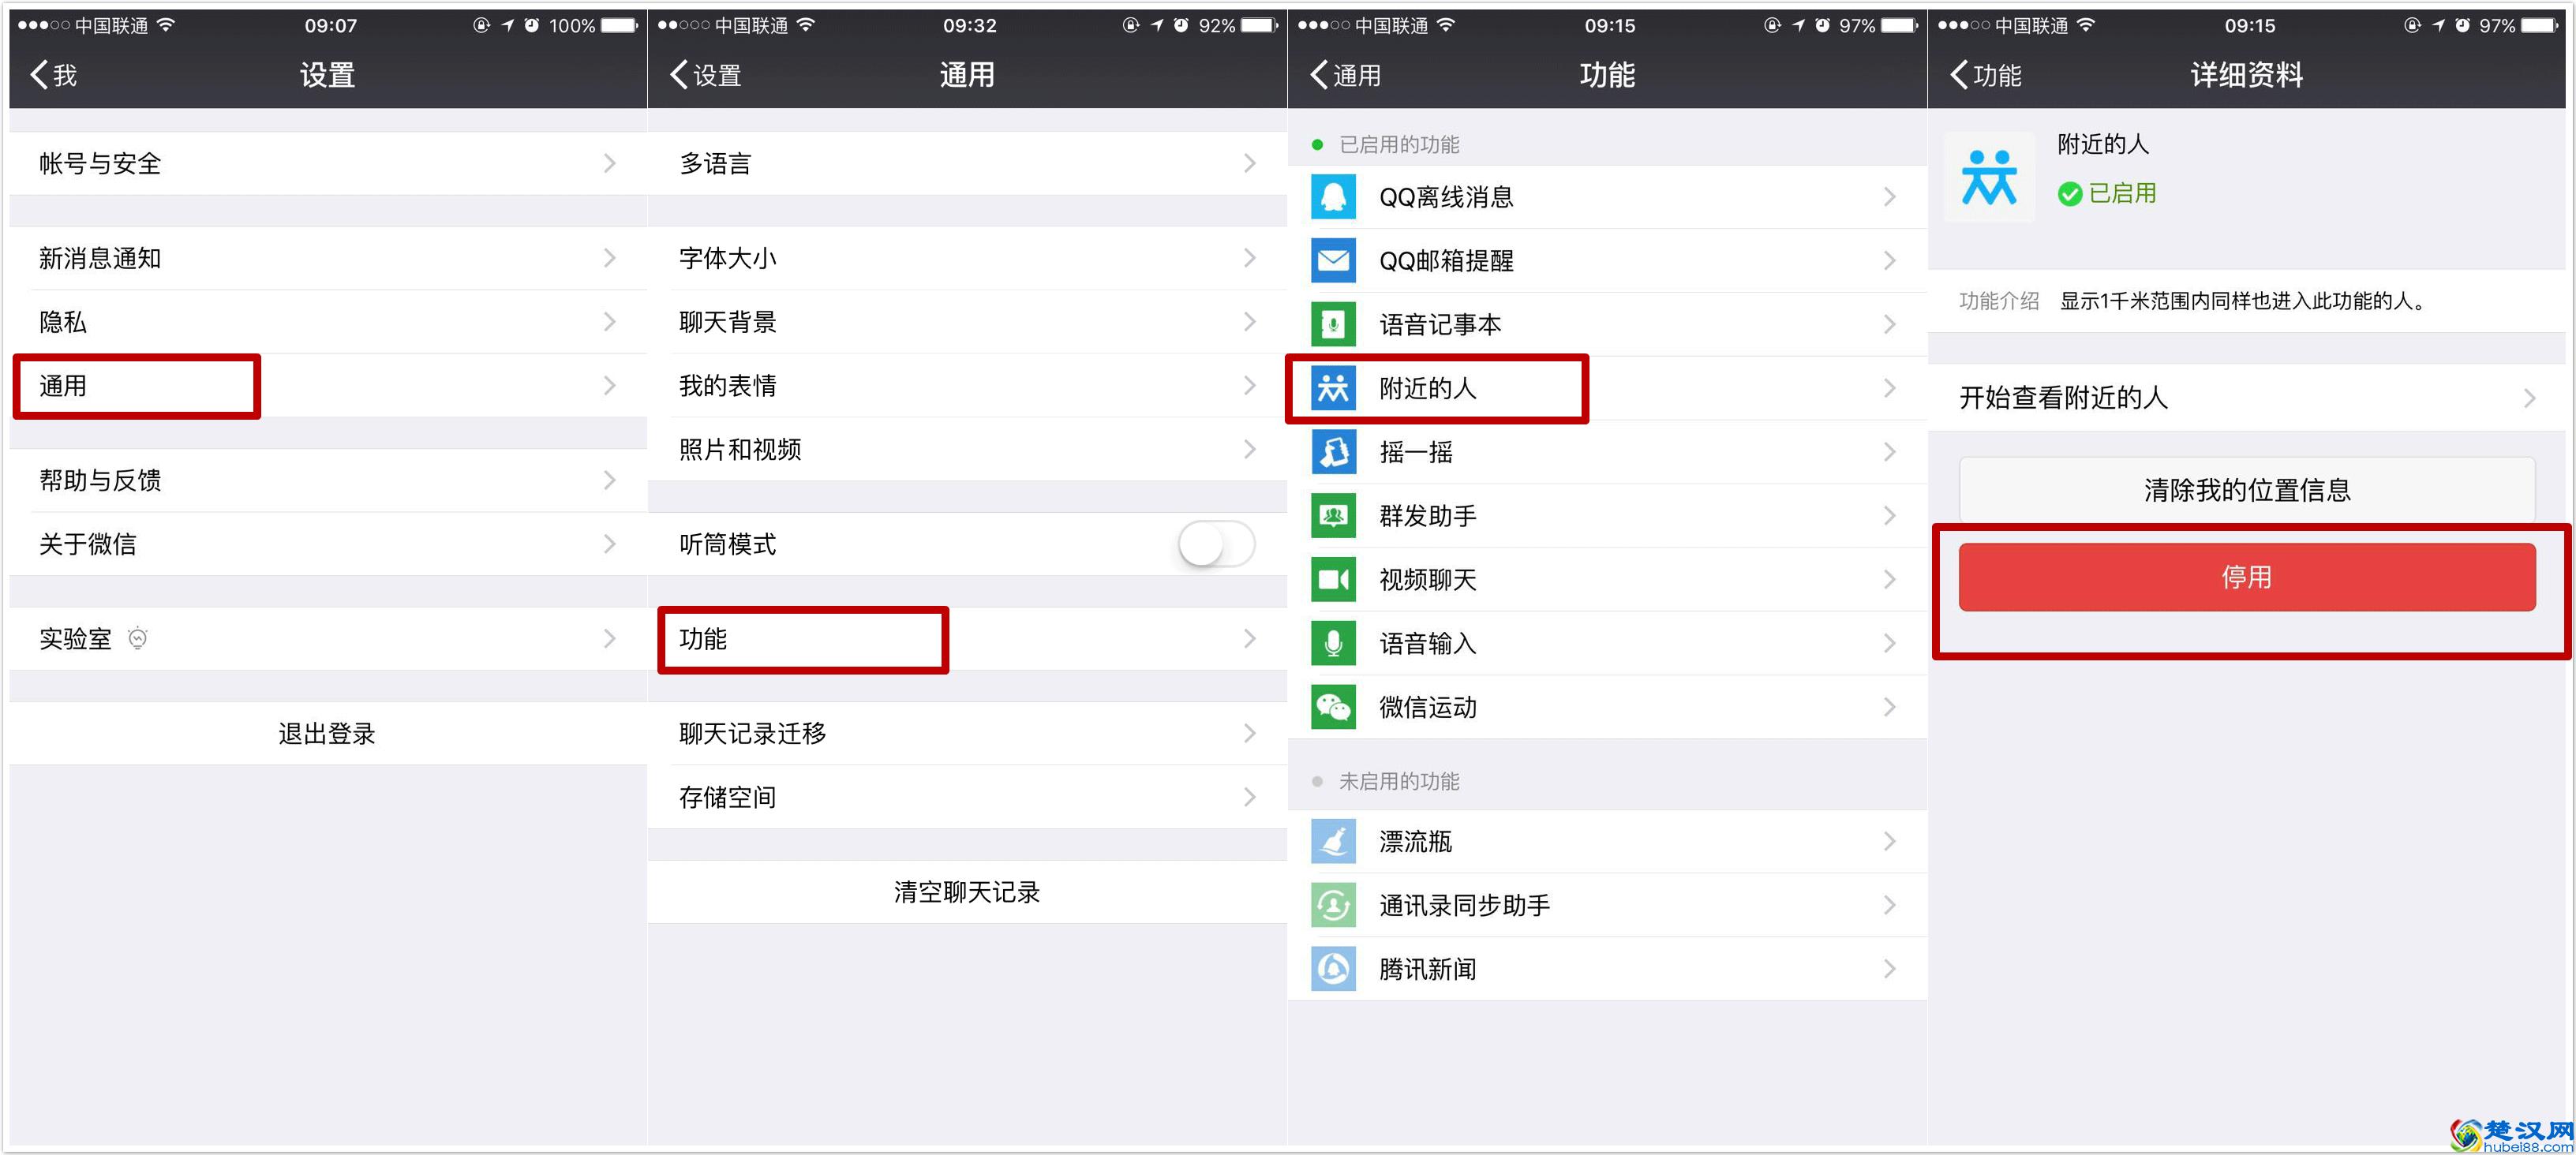Tap the 附近的人 people icon
Viewport: 2576px width, 1155px height.
pyautogui.click(x=1332, y=388)
